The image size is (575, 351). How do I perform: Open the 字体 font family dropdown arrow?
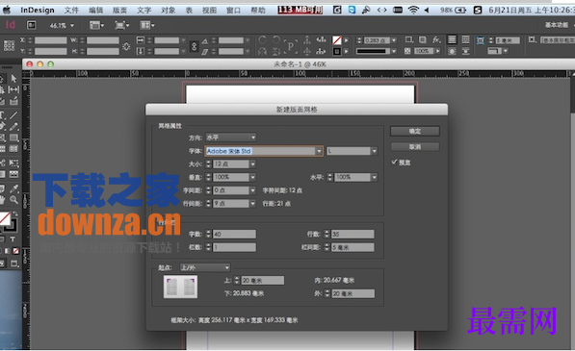(x=319, y=151)
